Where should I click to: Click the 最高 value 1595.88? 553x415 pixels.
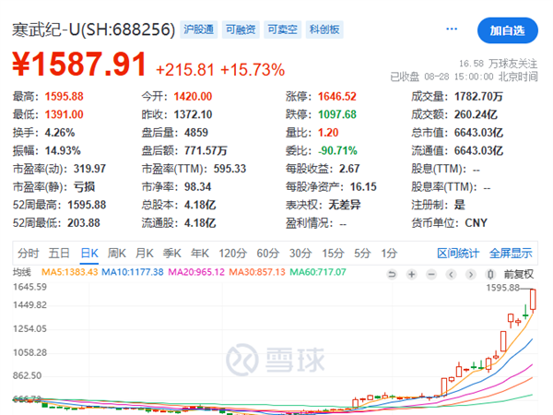(65, 96)
